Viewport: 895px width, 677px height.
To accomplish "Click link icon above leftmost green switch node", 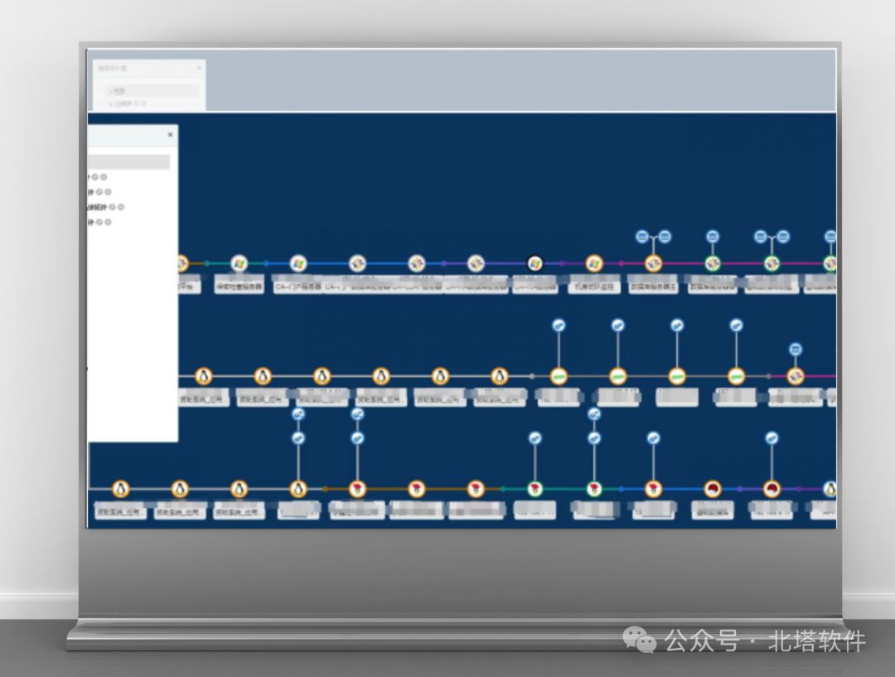I will click(559, 326).
